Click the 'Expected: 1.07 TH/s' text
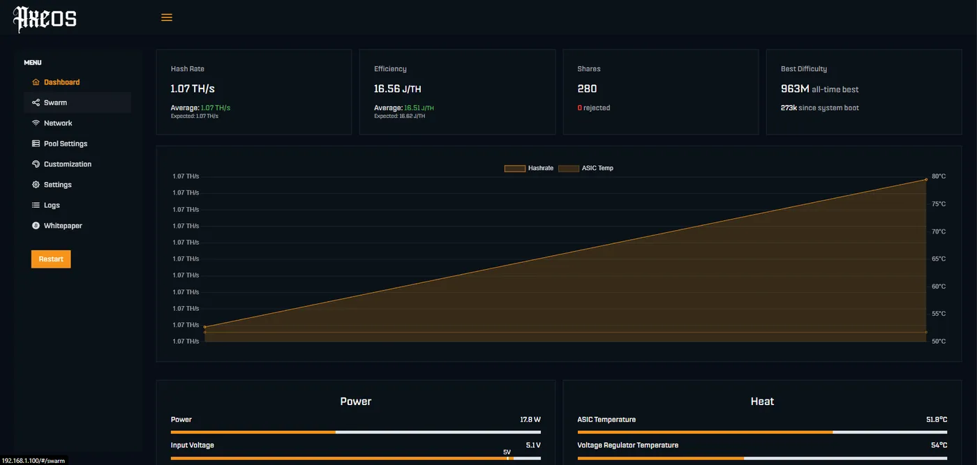The height and width of the screenshot is (465, 977). 195,116
